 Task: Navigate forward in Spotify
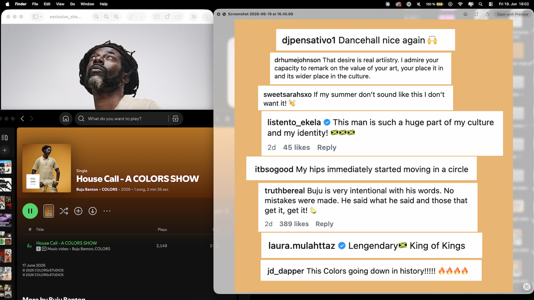[32, 119]
